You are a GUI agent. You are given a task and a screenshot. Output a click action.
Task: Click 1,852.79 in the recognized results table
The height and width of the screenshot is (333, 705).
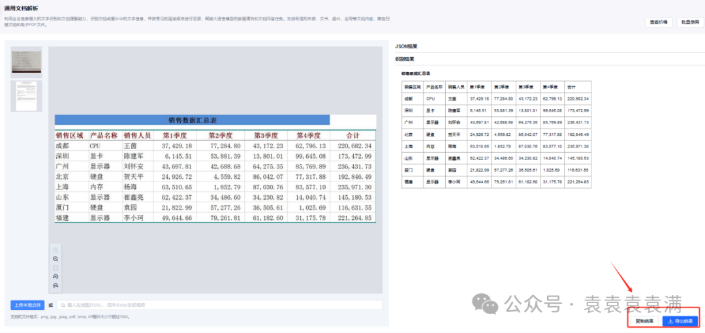pyautogui.click(x=501, y=146)
